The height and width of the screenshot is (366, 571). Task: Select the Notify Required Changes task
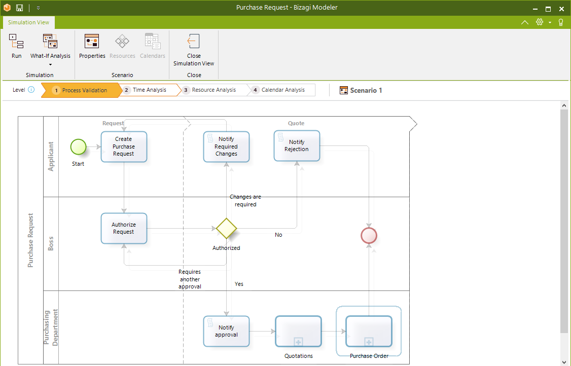226,147
